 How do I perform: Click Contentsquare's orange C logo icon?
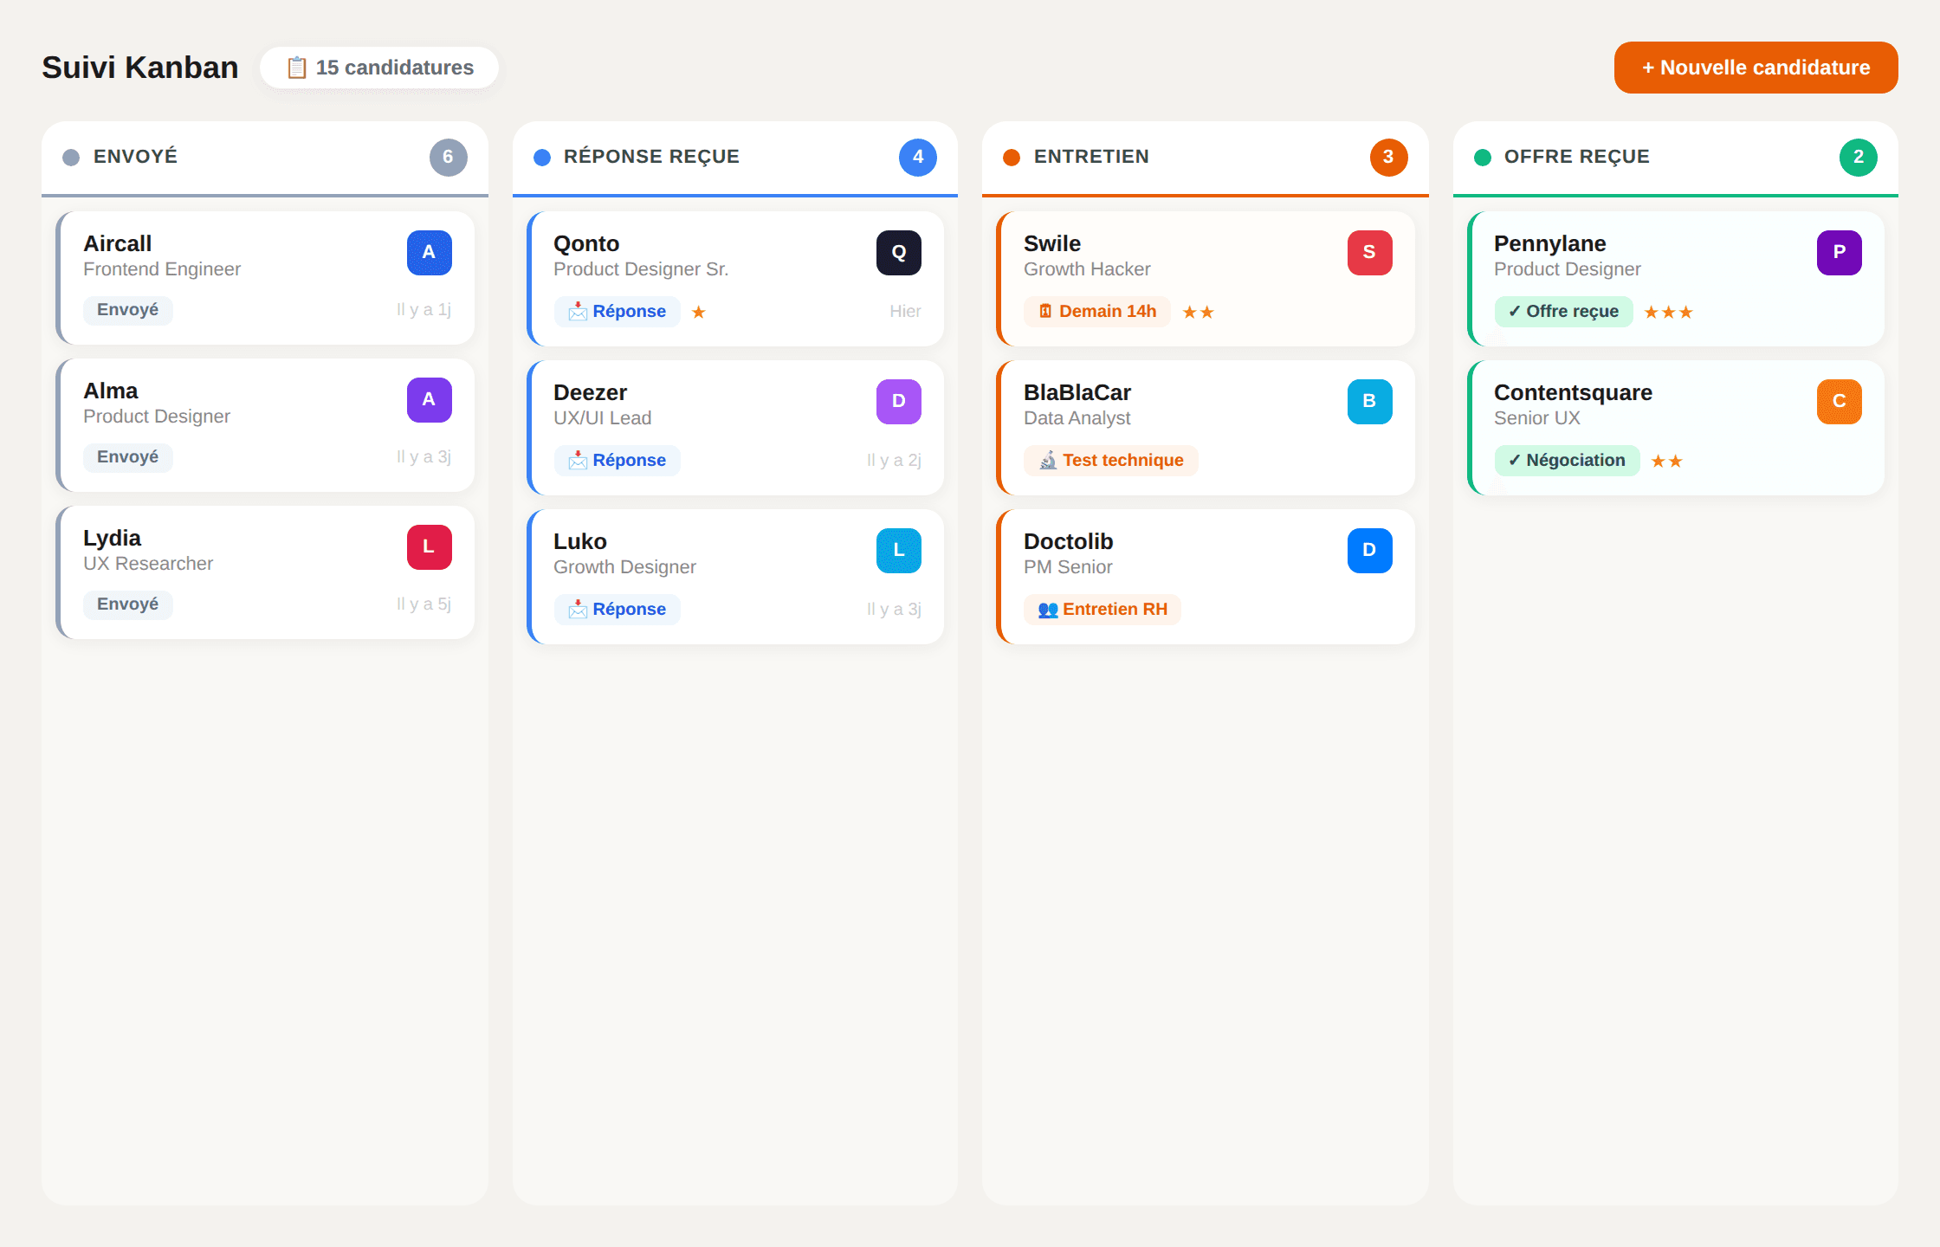1839,401
